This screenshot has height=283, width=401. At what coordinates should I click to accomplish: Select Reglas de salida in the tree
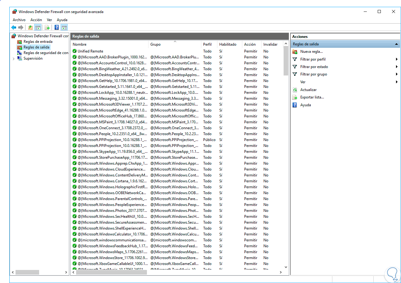pos(36,47)
